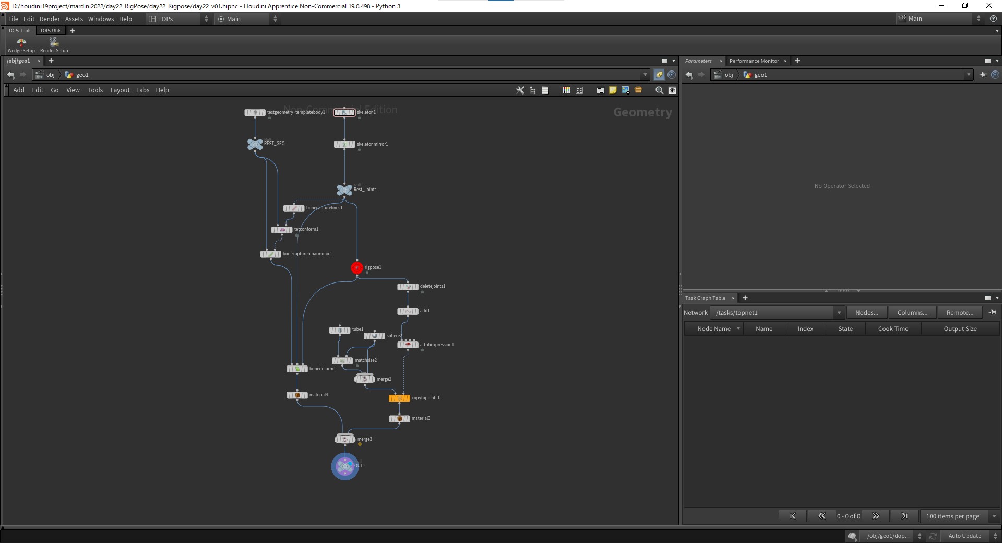Toggle display flag on skeleton1 node
The height and width of the screenshot is (543, 1002).
click(353, 113)
